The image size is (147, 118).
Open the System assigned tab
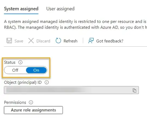click(x=21, y=9)
